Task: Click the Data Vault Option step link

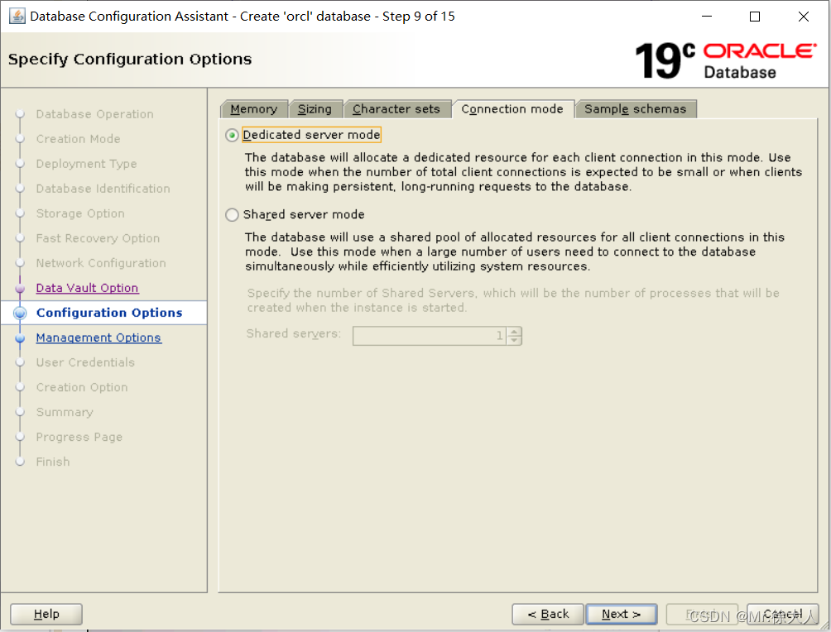Action: point(88,288)
